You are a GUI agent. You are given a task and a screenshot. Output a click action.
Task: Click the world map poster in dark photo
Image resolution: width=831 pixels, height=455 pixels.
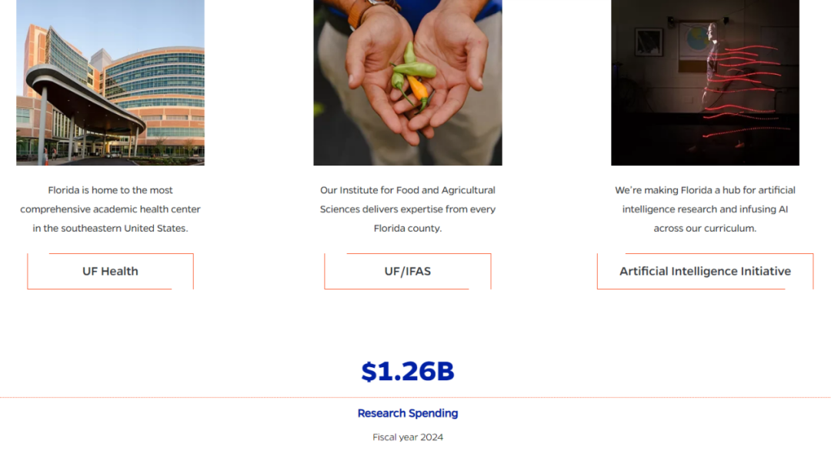click(x=696, y=42)
